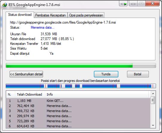The image size is (162, 133).
Task: Click the green download progress bar
Action: tap(81, 65)
